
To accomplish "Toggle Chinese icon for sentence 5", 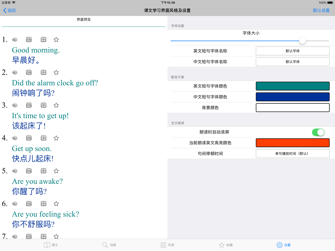I will click(x=44, y=171).
